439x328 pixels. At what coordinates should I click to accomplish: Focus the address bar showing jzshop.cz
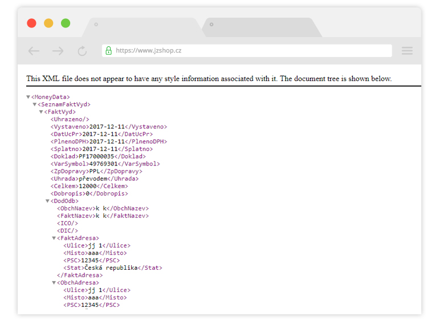click(x=247, y=51)
